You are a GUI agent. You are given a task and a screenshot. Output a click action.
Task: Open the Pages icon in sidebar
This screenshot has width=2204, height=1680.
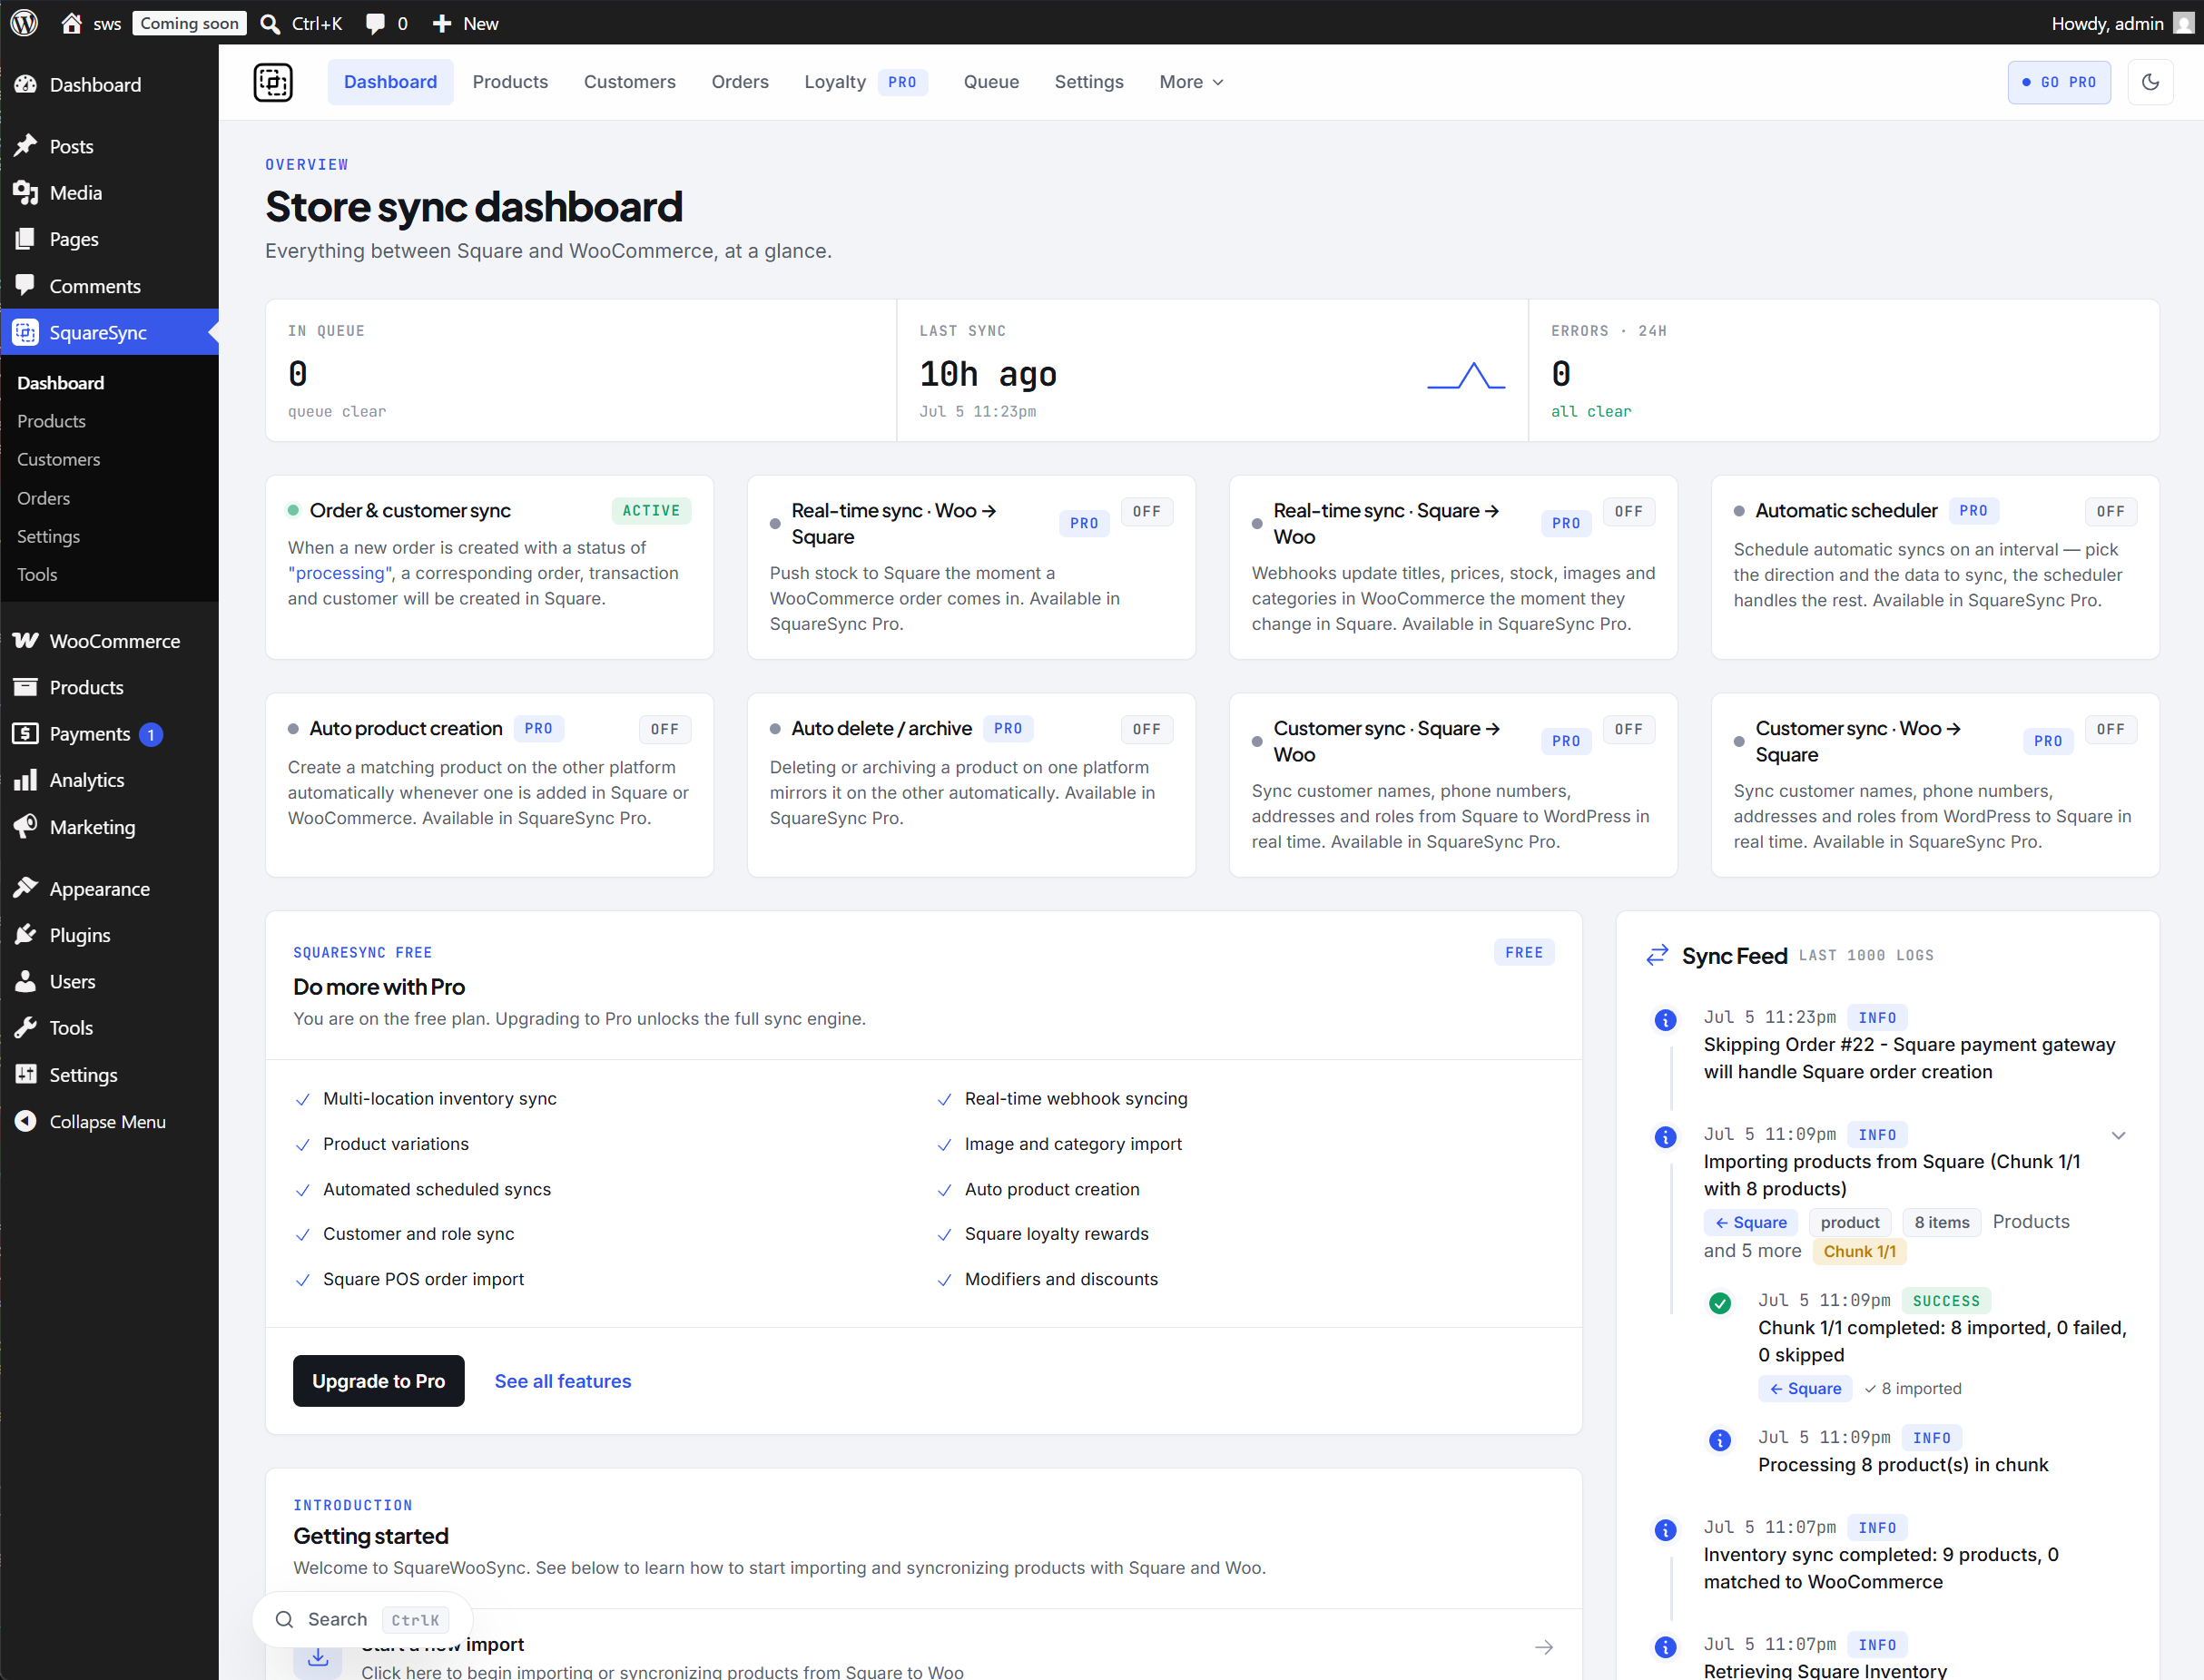pos(26,239)
